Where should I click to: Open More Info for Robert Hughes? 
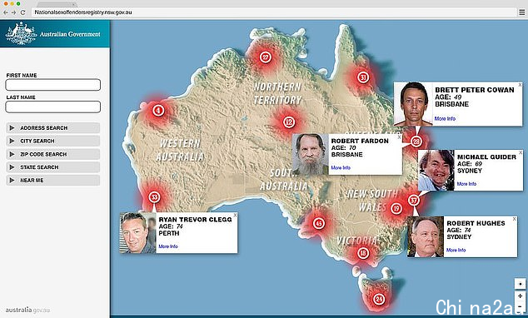(x=456, y=250)
